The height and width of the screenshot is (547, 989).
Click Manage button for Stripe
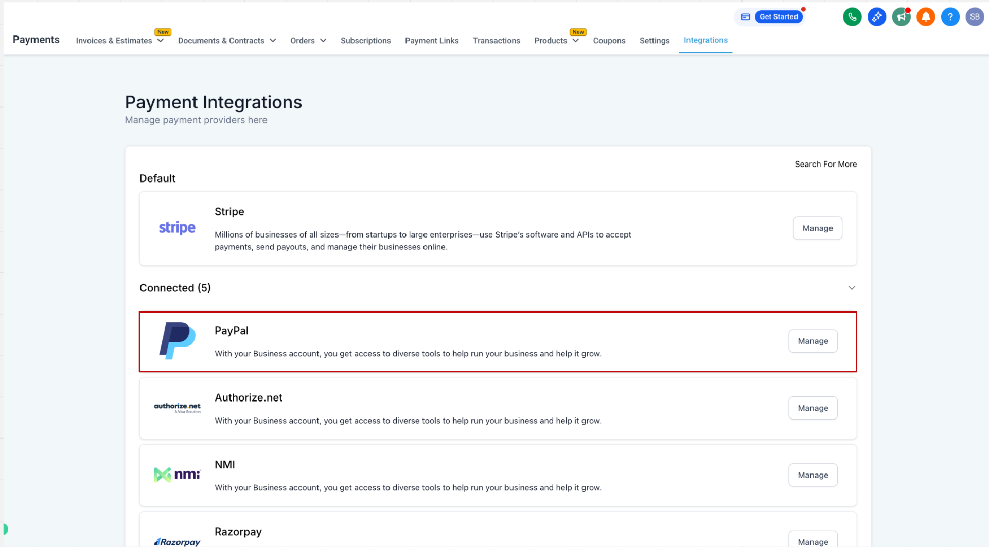click(817, 228)
